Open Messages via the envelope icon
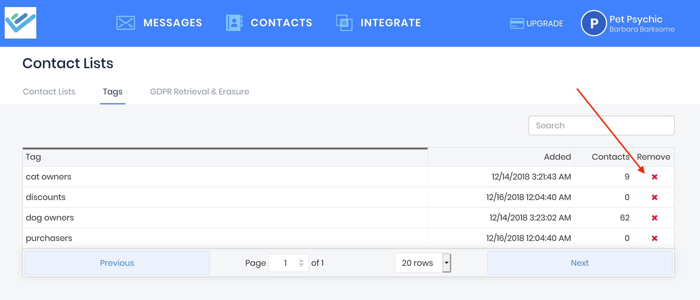The image size is (700, 300). (125, 23)
